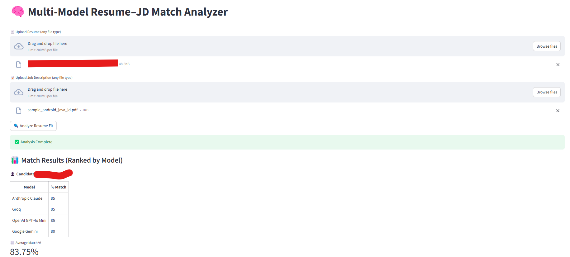Click the OpenAI GPT-4o Mini cell
Image resolution: width=570 pixels, height=257 pixels.
click(29, 221)
